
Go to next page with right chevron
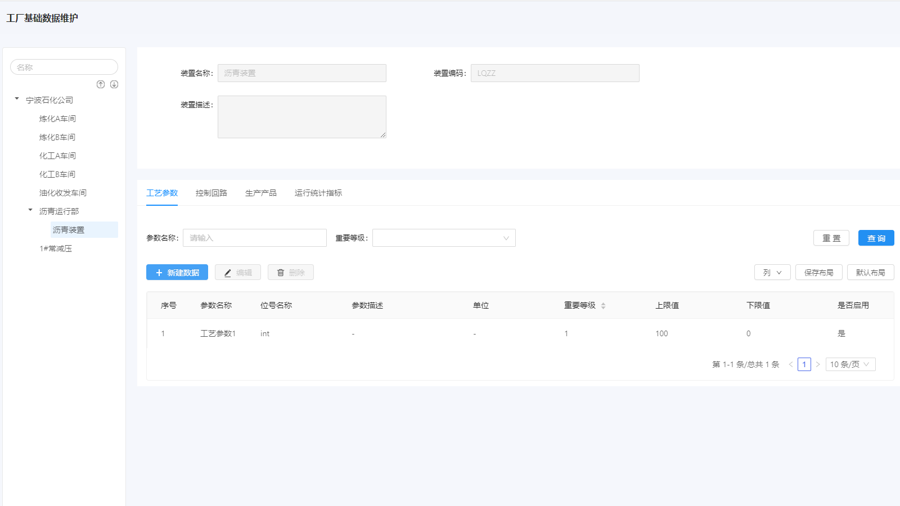pos(818,364)
